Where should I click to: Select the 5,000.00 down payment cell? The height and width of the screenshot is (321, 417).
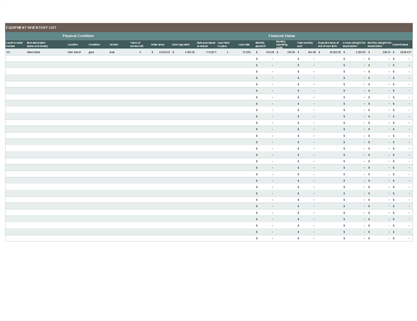(x=183, y=52)
